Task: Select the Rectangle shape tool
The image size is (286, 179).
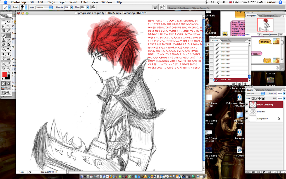Action: (8, 58)
